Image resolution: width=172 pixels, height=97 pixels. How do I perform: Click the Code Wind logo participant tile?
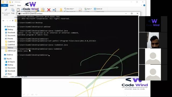pyautogui.click(x=153, y=24)
